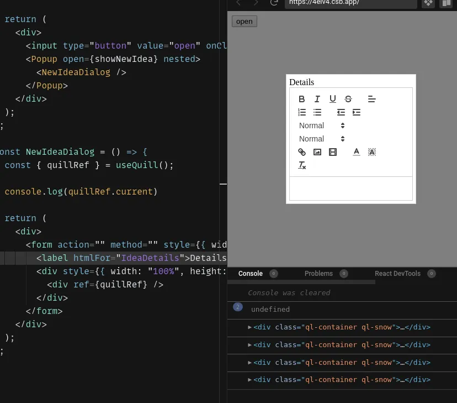Open the background highlight color picker
This screenshot has width=457, height=403.
[x=371, y=151]
